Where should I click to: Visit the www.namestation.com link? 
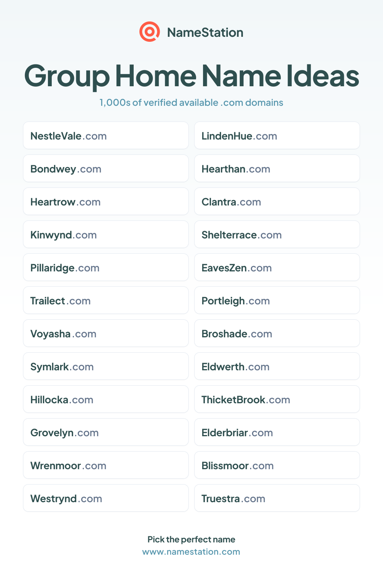tap(191, 552)
